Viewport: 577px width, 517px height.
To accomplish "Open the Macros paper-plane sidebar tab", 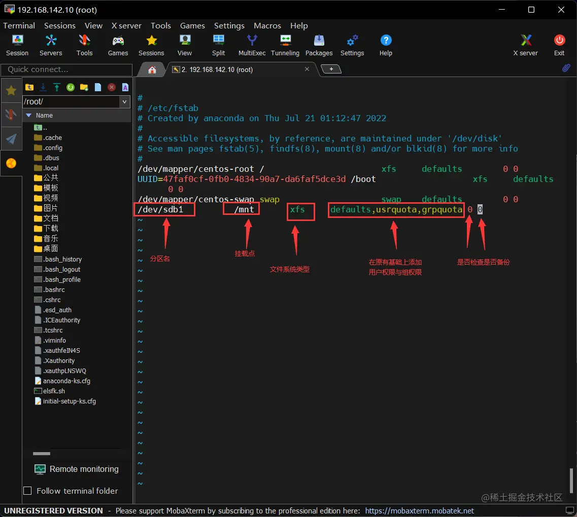I will click(11, 138).
